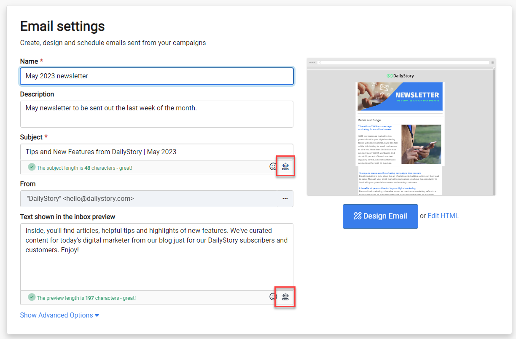Screen dimensions: 516x339
Task: Click the Email settings heading
Action: pyautogui.click(x=62, y=26)
